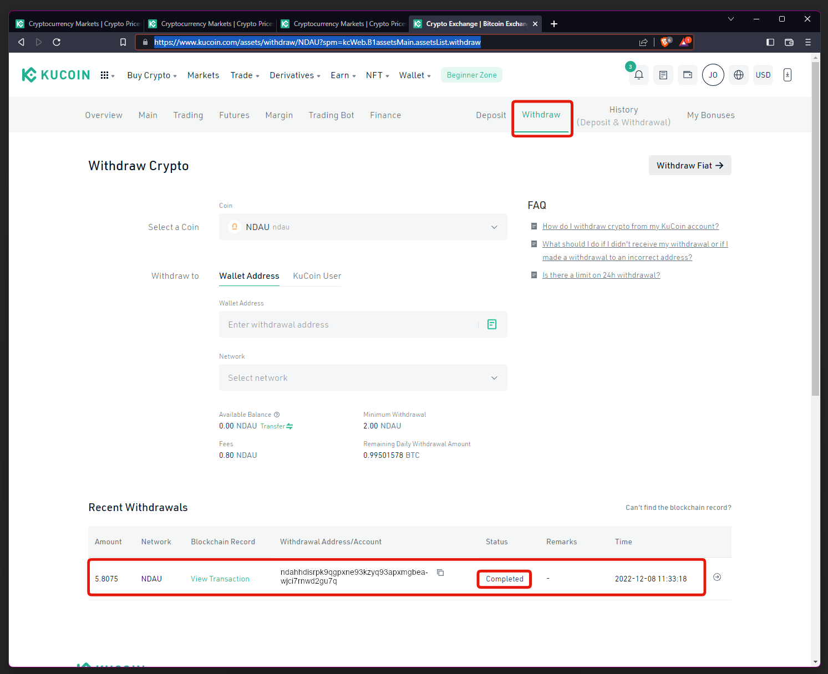Open the browser hamburger menu
The width and height of the screenshot is (828, 674).
tap(808, 42)
